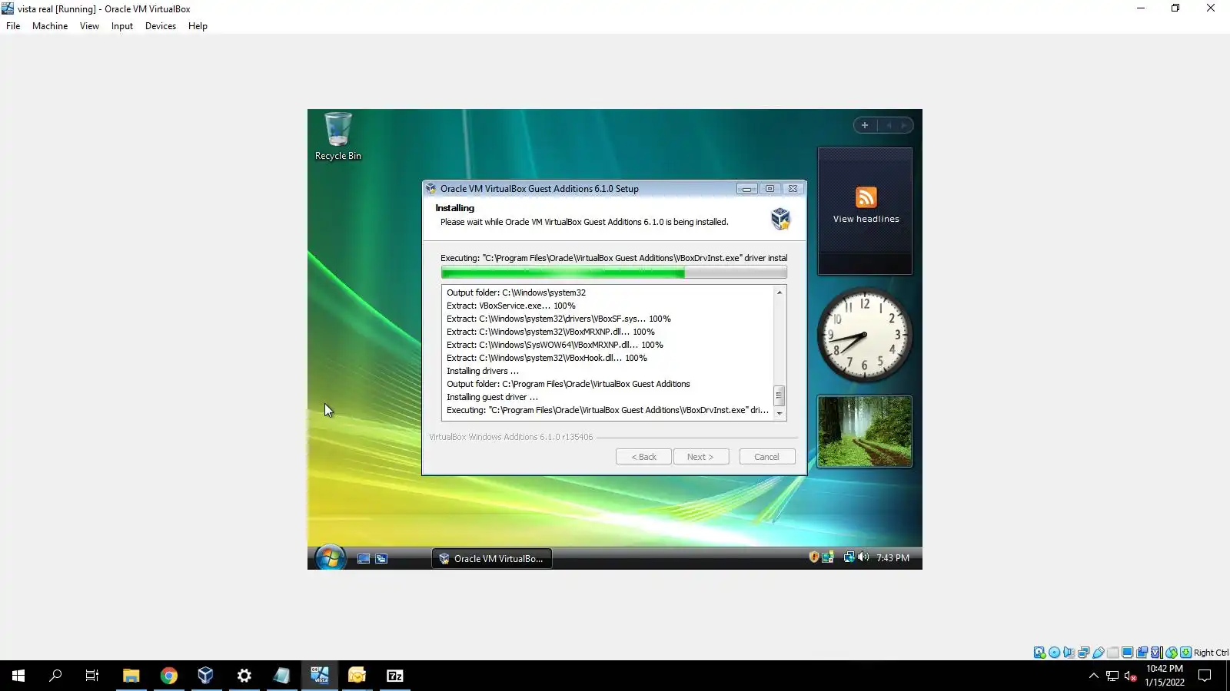Click 'Extract: VBoxService.exe... 100%' log line
Image resolution: width=1230 pixels, height=691 pixels.
coord(511,306)
